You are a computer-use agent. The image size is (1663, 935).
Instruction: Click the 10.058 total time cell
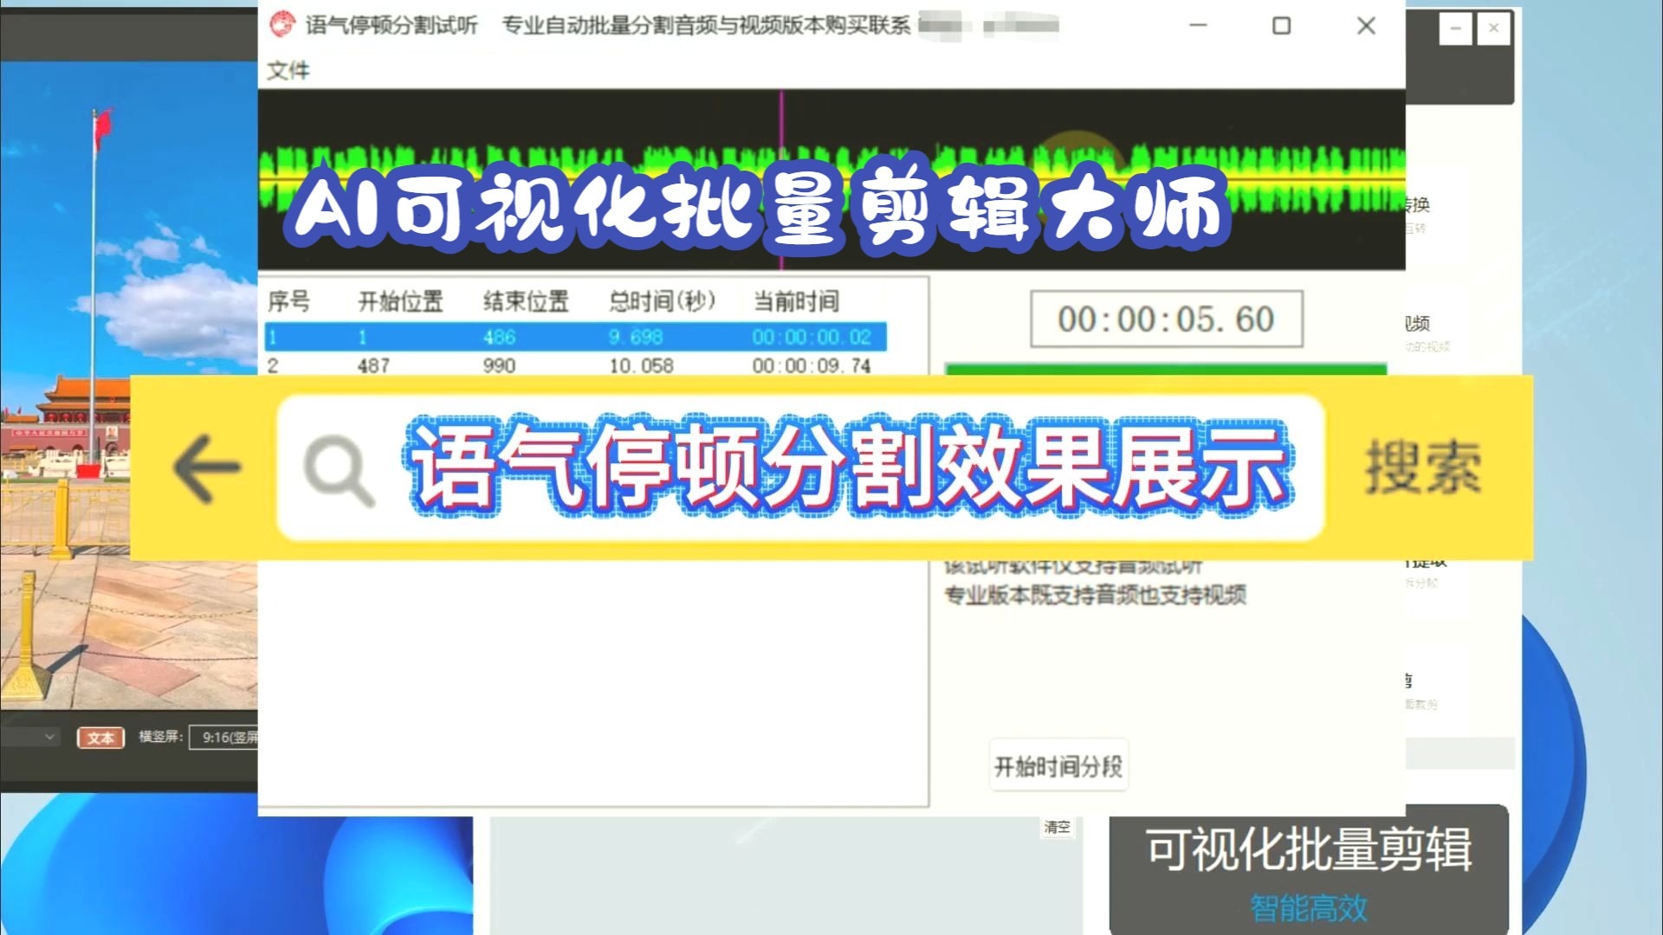(641, 365)
